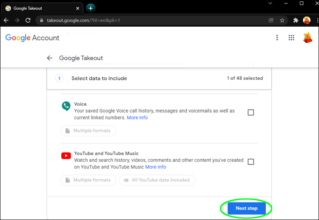This screenshot has height=220, width=319.
Task: Open All YouTube data included selector
Action: coord(157,180)
